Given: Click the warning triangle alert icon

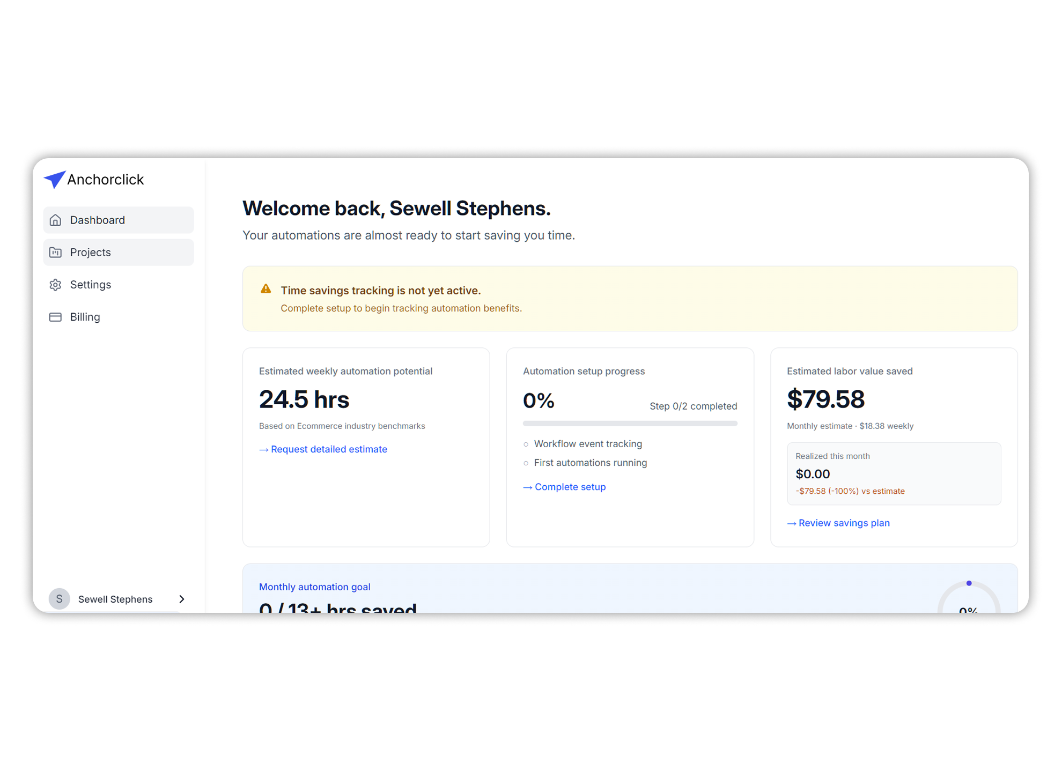Looking at the screenshot, I should pyautogui.click(x=265, y=290).
